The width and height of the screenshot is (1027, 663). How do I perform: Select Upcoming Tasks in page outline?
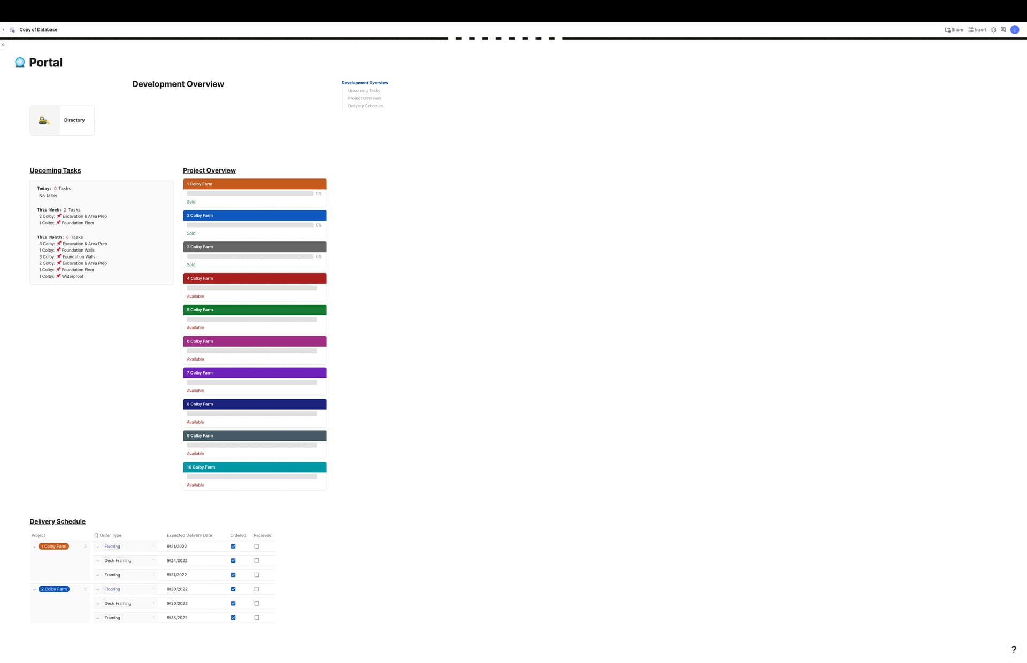pos(364,91)
